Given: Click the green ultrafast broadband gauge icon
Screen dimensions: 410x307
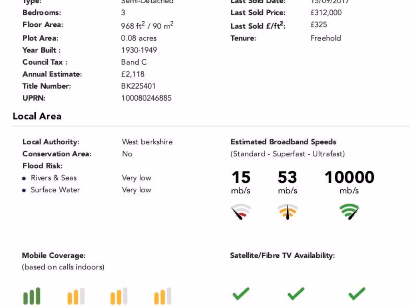Looking at the screenshot, I should point(349,212).
